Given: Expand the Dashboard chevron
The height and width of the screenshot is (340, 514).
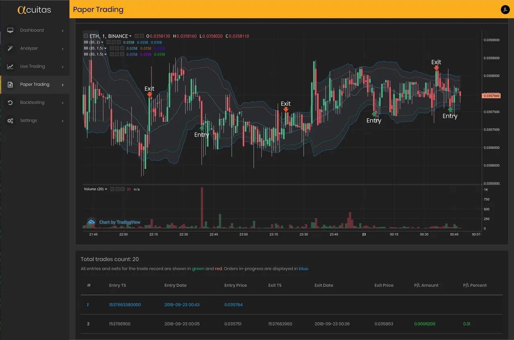Looking at the screenshot, I should [63, 31].
